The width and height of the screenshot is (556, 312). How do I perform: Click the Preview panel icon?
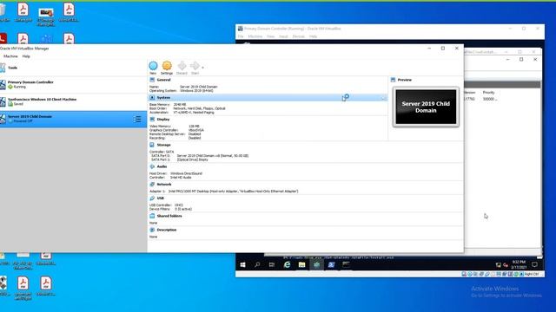393,80
